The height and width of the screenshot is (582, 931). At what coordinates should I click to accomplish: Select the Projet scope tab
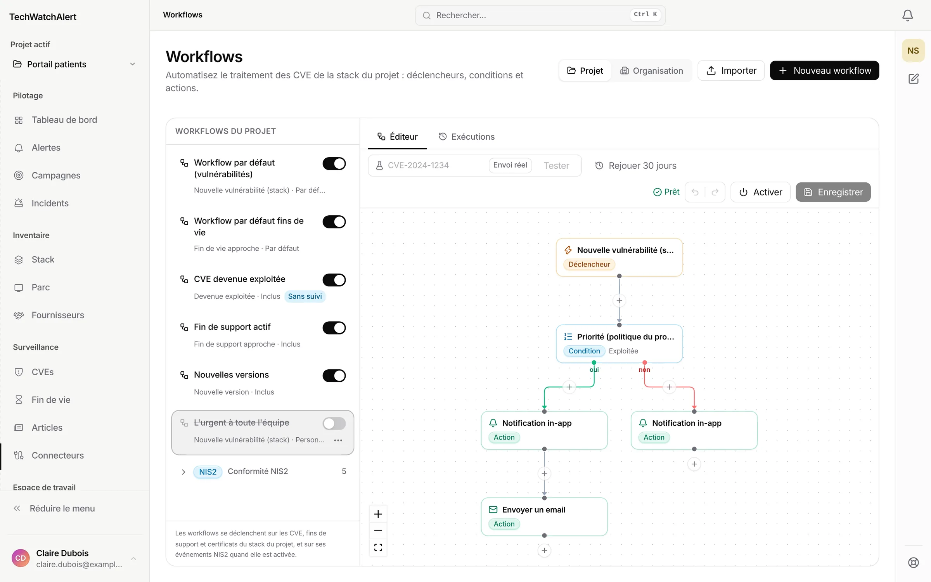[585, 71]
